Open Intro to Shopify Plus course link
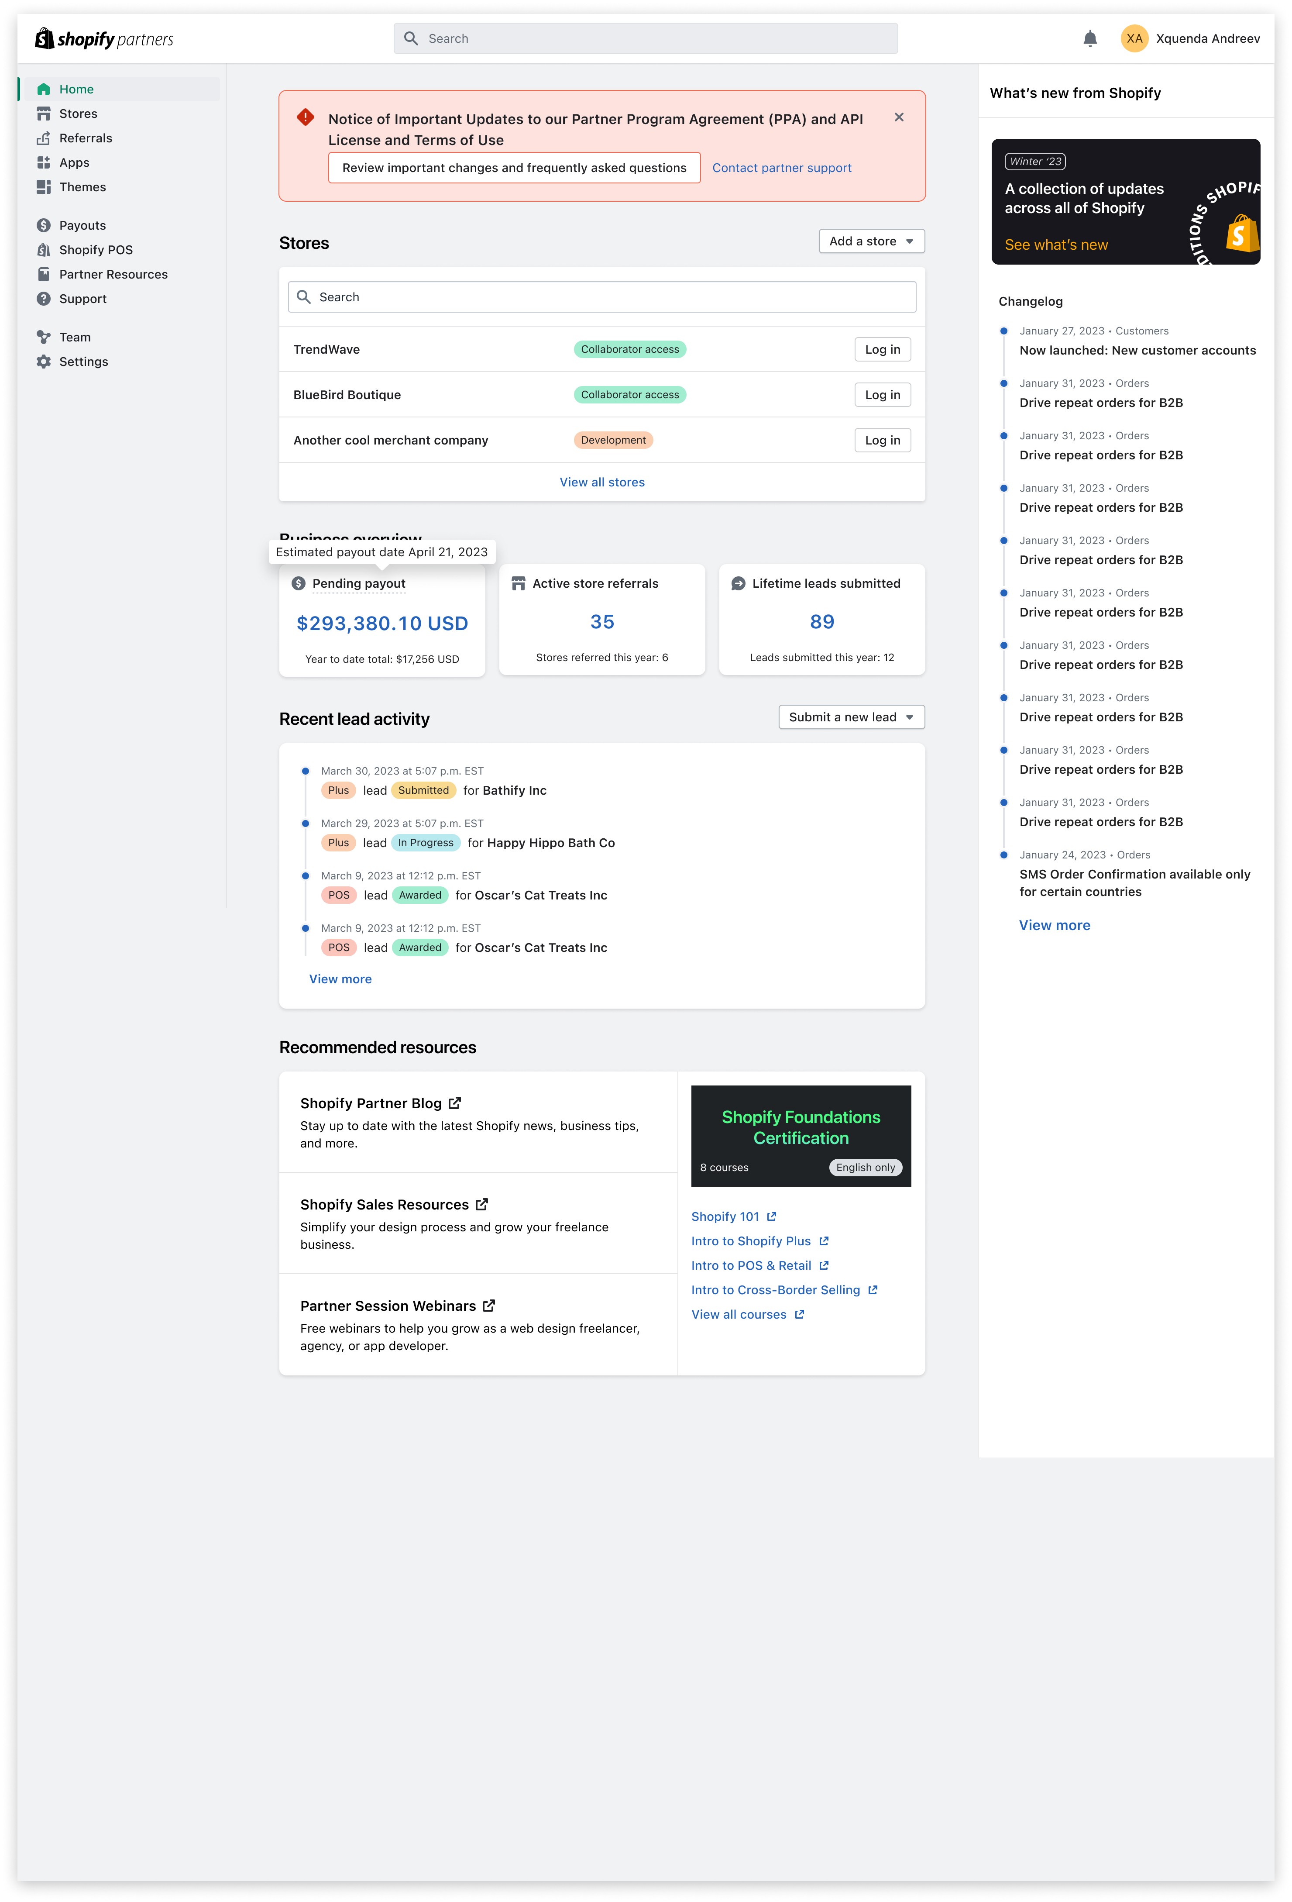The width and height of the screenshot is (1292, 1902). (751, 1241)
